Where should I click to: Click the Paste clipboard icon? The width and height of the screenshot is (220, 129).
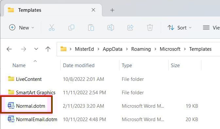tap(91, 28)
